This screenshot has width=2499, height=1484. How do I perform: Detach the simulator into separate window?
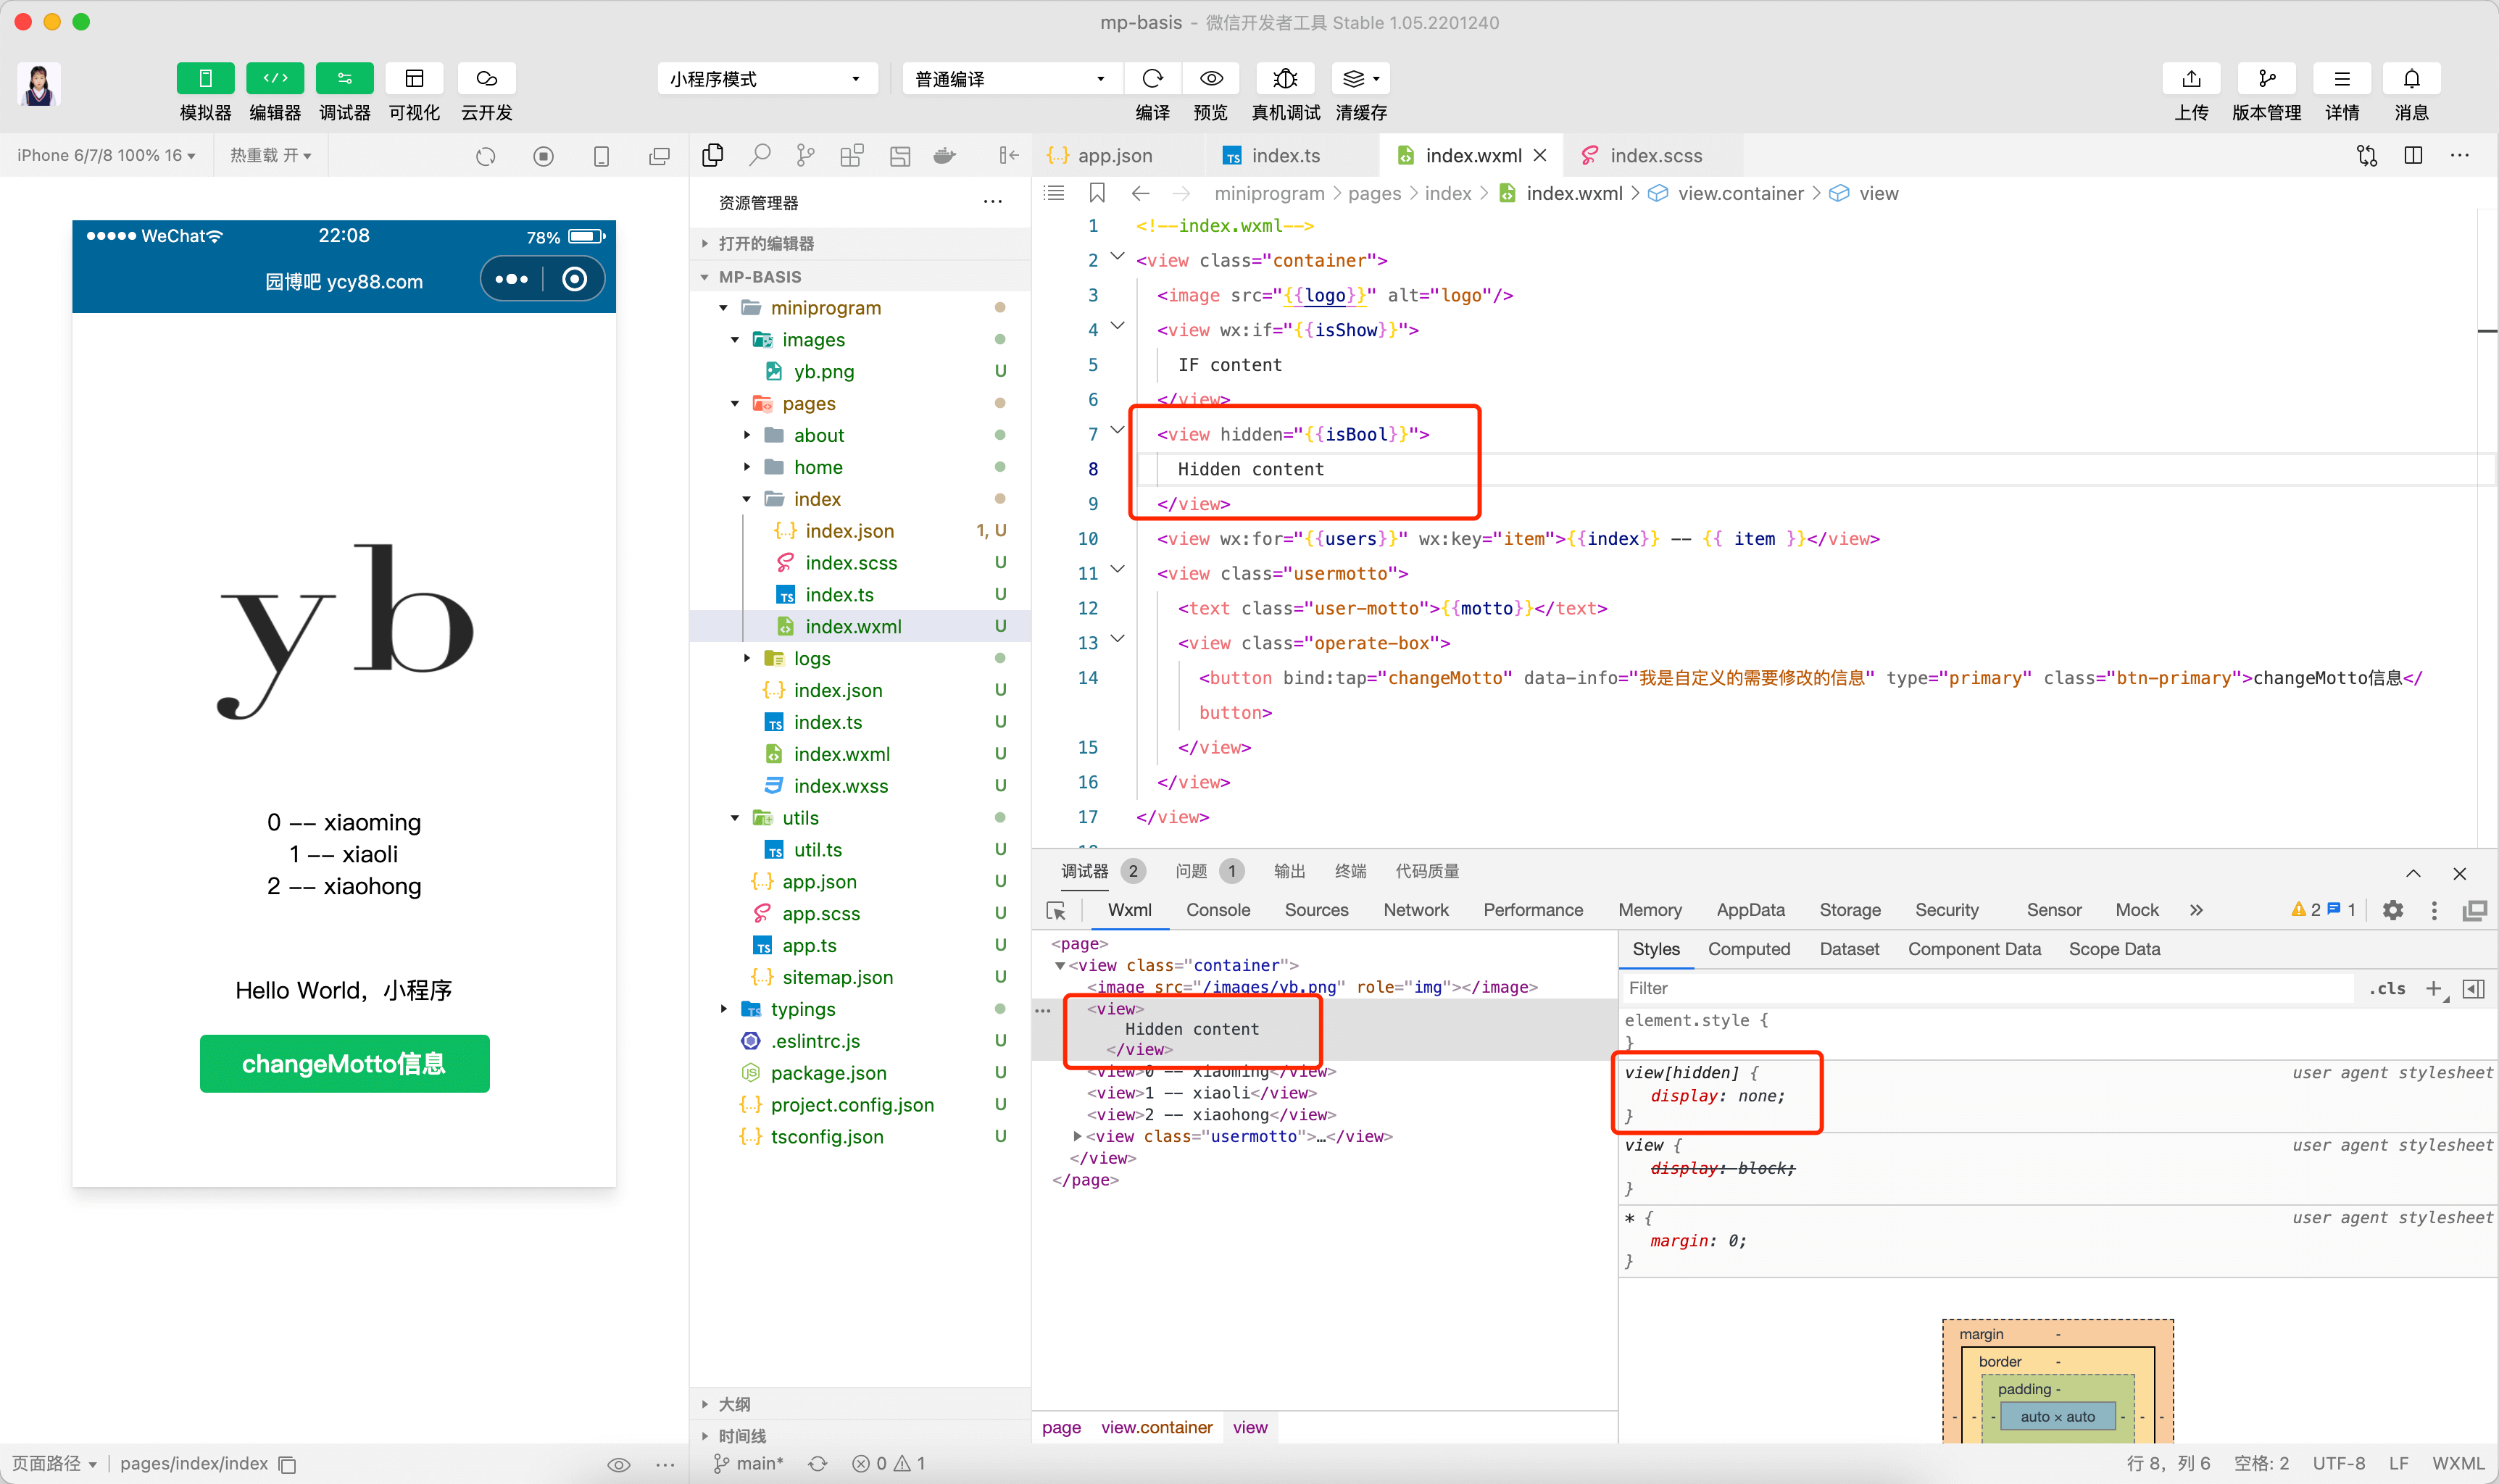pyautogui.click(x=659, y=156)
